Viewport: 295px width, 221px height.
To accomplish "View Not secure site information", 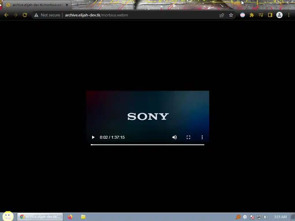I will click(x=47, y=15).
